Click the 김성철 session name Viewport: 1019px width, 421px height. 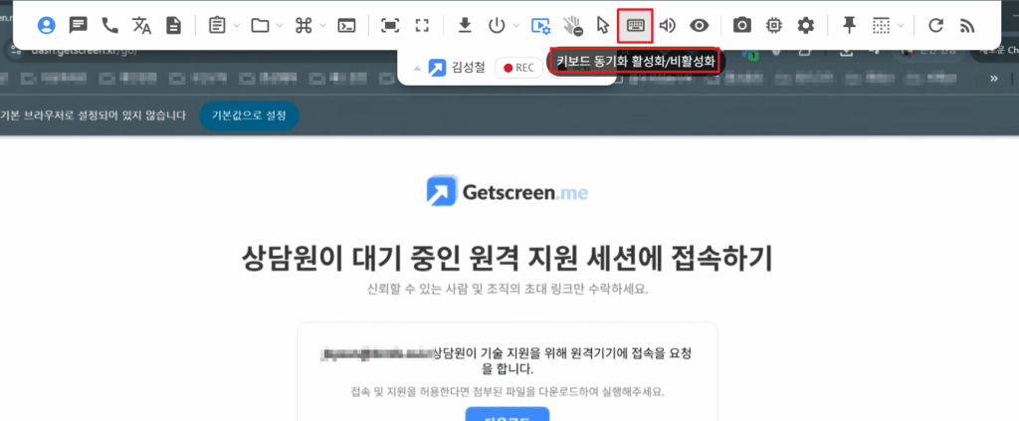click(468, 67)
